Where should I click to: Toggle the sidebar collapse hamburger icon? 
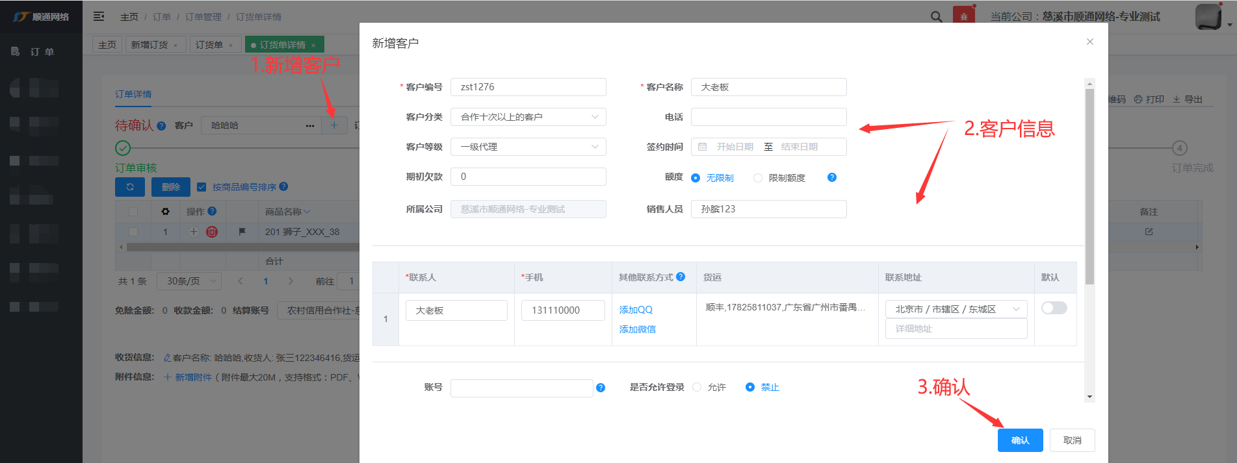click(99, 17)
